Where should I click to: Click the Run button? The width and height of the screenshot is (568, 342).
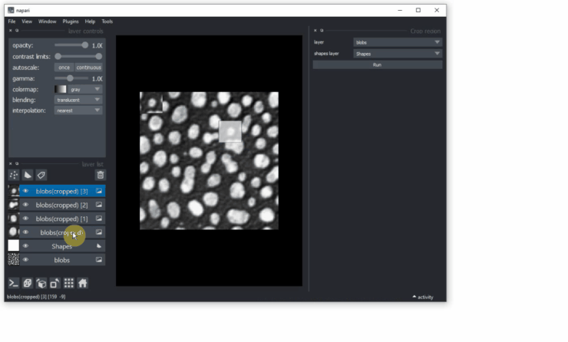pos(378,64)
